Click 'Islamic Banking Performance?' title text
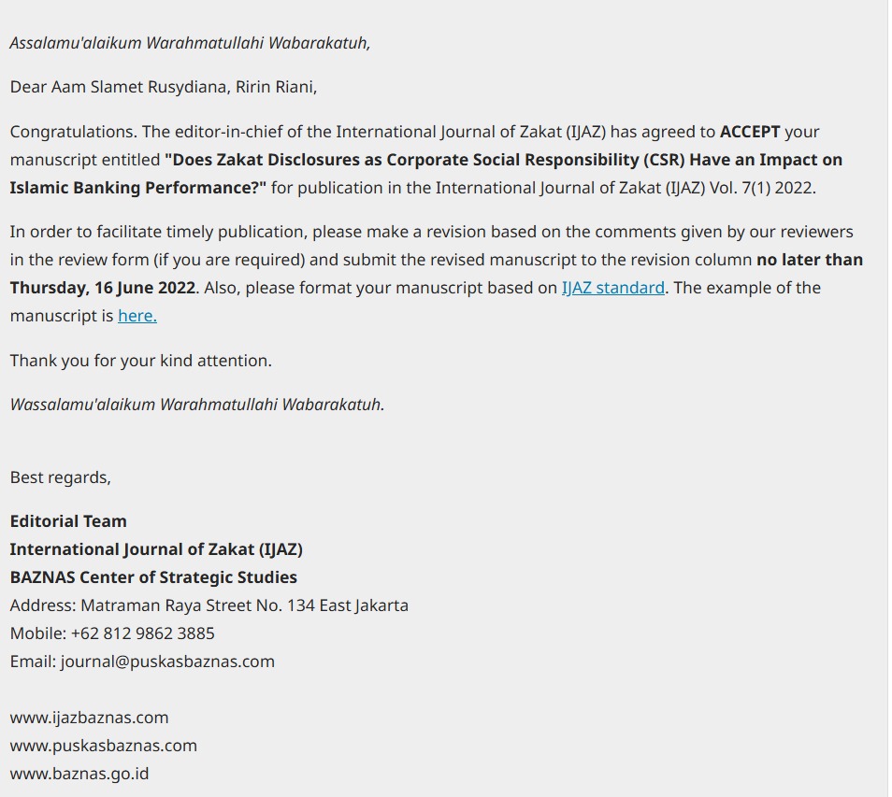Viewport: 892px width, 797px height. [138, 188]
